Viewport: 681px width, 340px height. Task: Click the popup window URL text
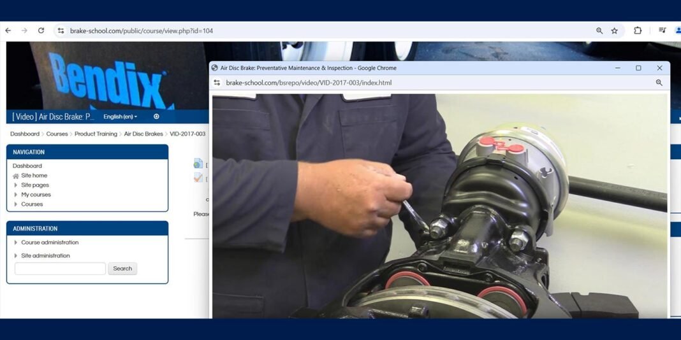click(309, 82)
